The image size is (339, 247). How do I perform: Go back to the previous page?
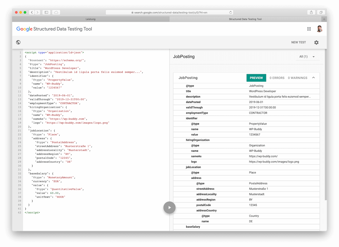pos(32,12)
